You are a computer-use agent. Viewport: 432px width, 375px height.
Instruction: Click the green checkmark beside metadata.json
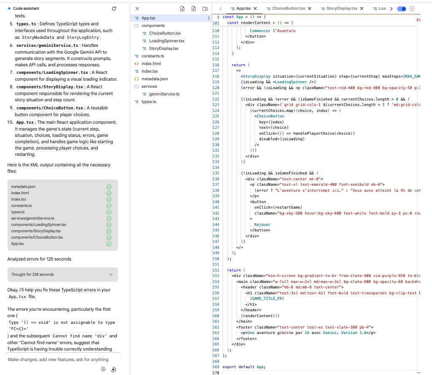109,187
